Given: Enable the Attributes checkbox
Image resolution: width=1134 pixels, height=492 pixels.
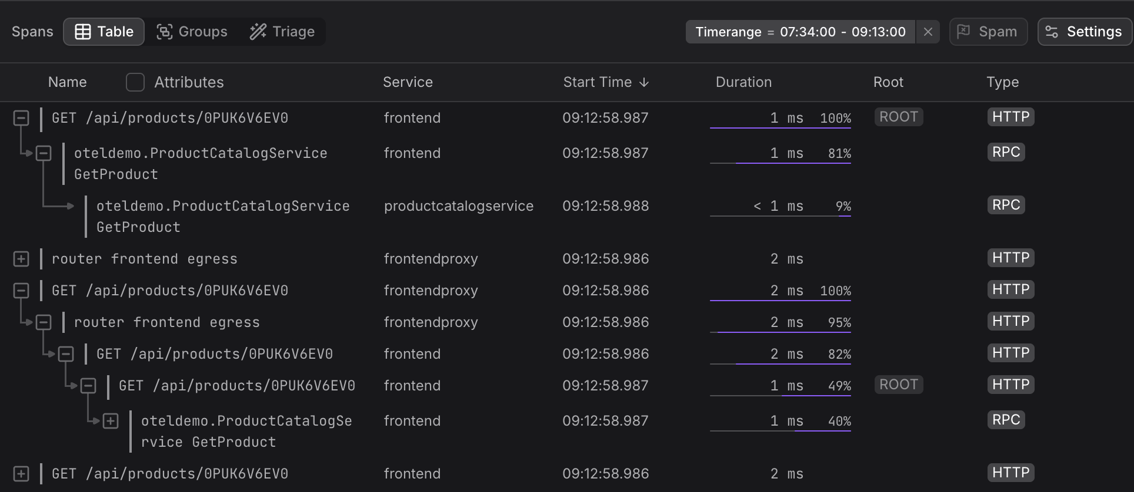Looking at the screenshot, I should point(135,82).
